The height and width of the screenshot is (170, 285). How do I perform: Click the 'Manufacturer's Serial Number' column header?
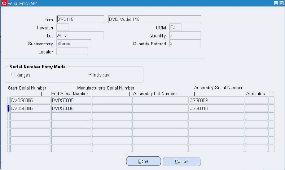pyautogui.click(x=106, y=88)
